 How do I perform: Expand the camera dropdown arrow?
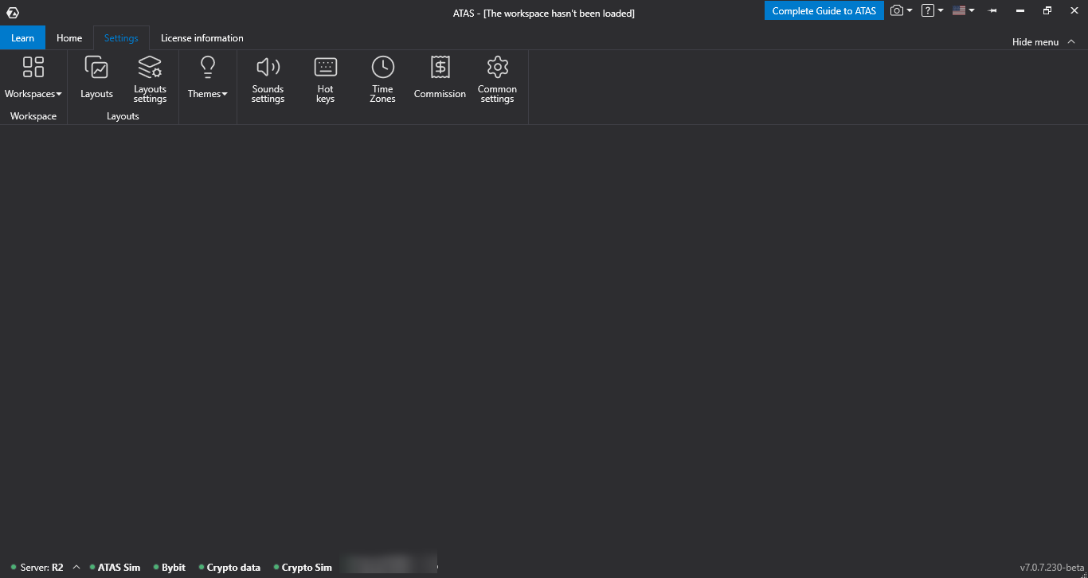coord(910,11)
